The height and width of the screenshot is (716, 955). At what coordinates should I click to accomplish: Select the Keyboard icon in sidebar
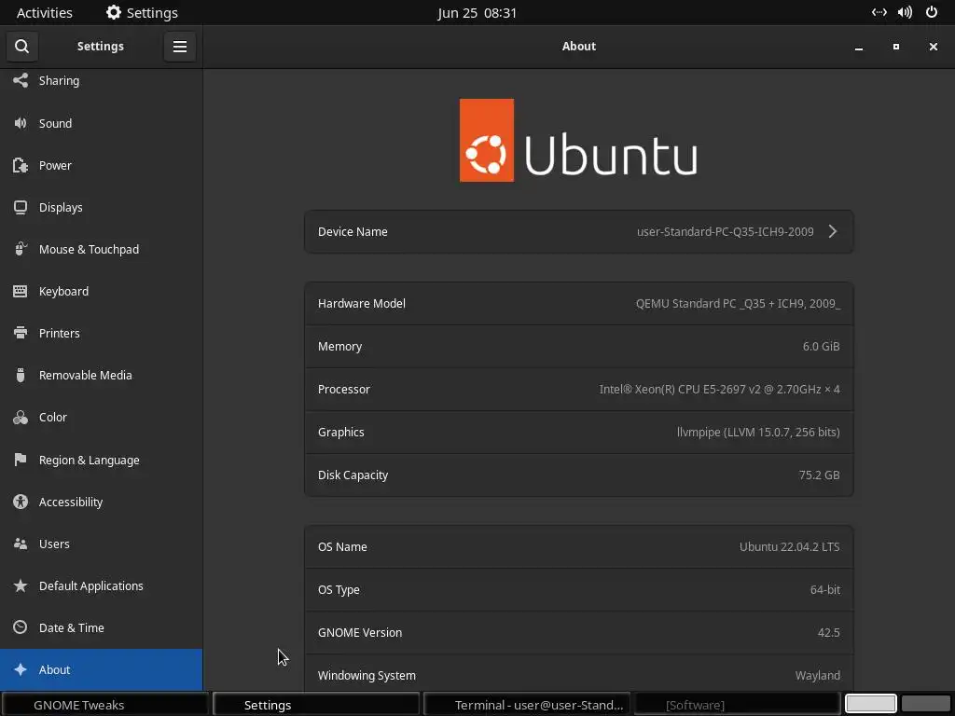pyautogui.click(x=21, y=291)
